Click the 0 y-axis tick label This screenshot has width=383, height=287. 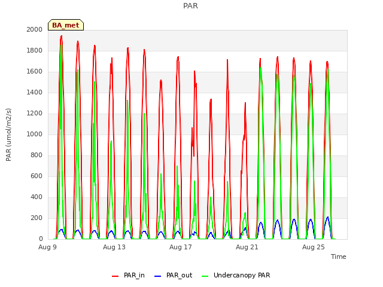click(41, 239)
